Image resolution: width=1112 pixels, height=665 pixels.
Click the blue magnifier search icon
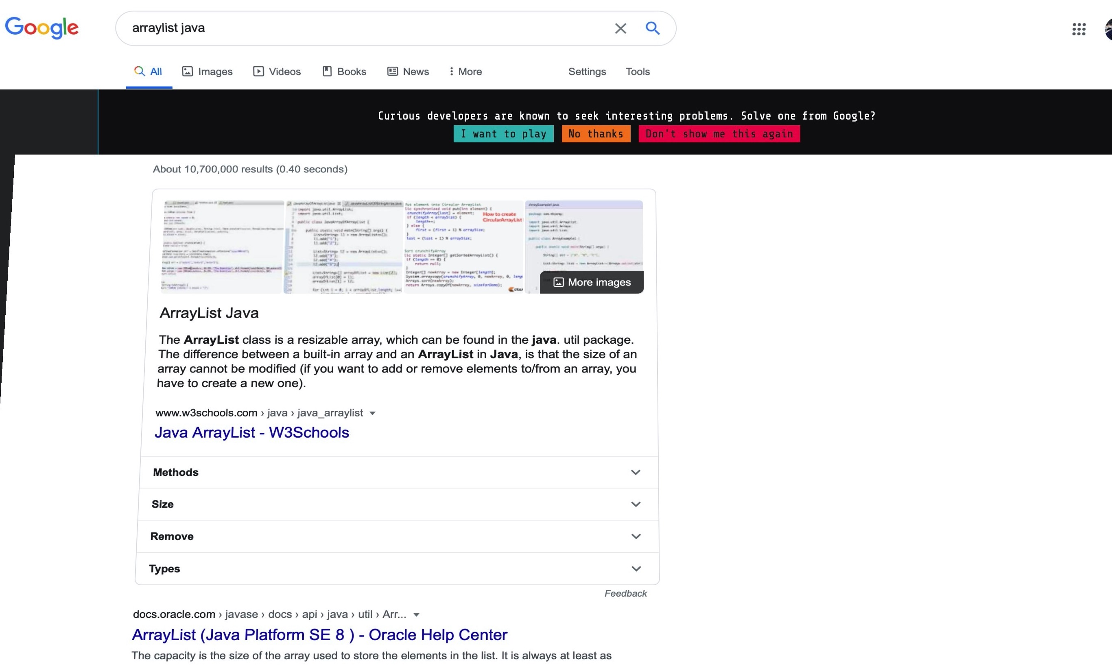[653, 28]
